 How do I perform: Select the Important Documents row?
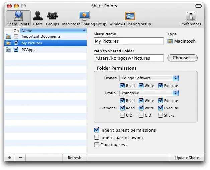45,36
